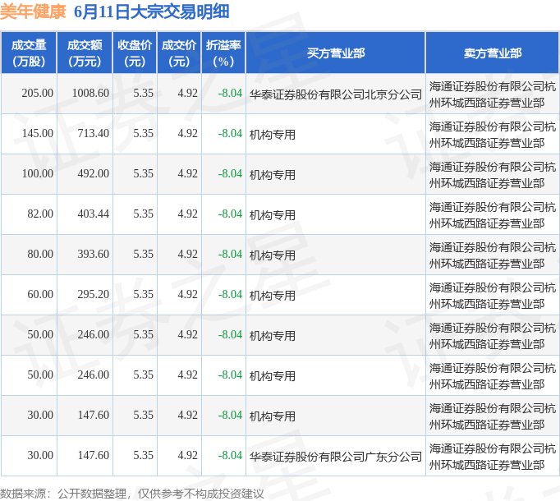Click the seller cell in the 100.00 row
Screen dimensions: 560x501
pyautogui.click(x=493, y=175)
